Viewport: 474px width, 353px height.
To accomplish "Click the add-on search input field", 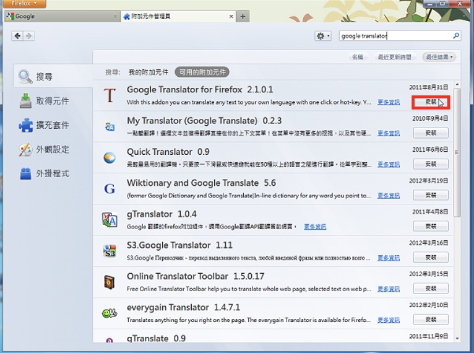I will tap(395, 36).
